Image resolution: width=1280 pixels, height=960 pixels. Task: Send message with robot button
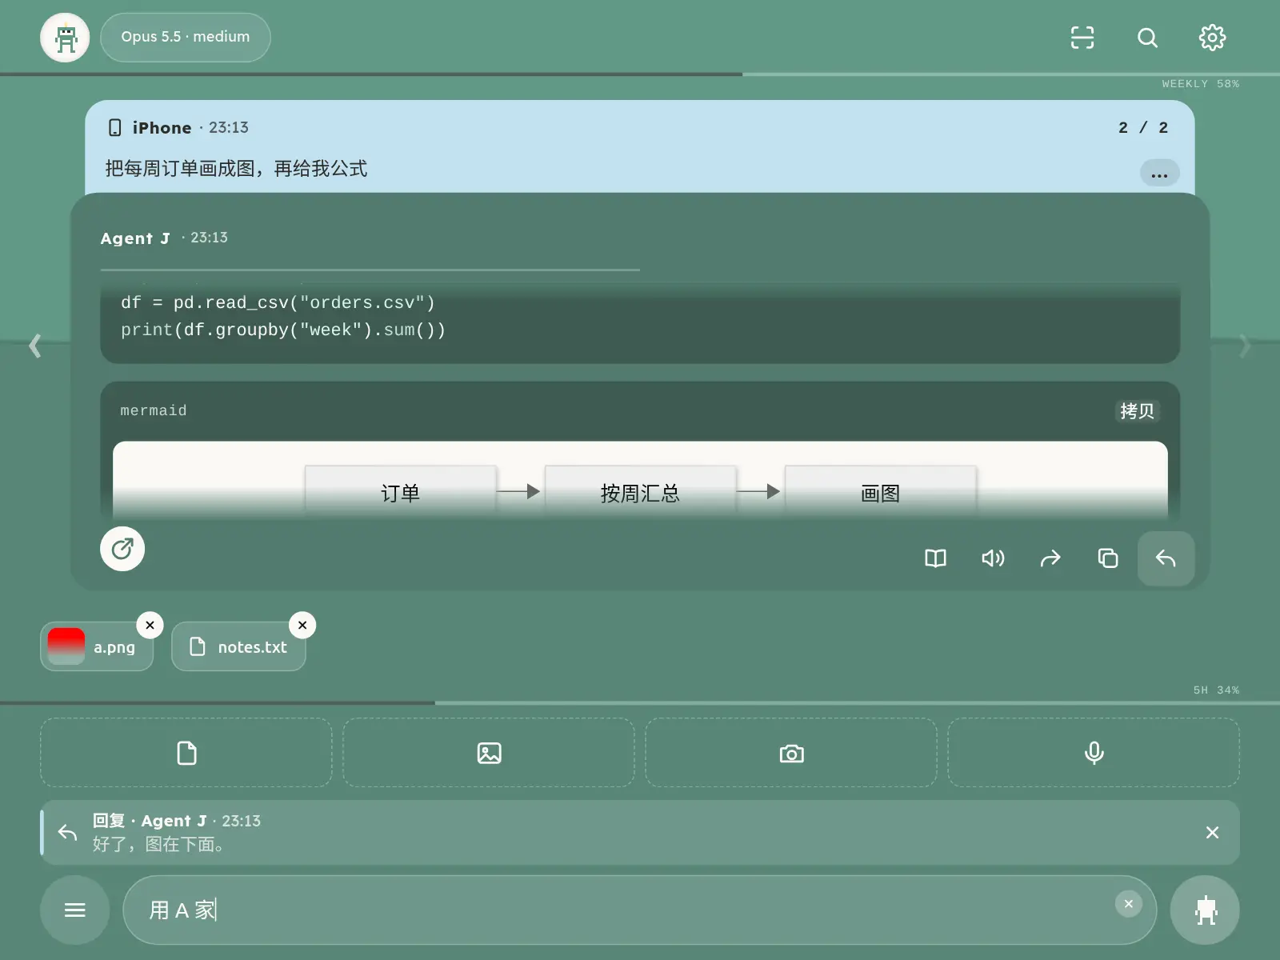coord(1205,910)
